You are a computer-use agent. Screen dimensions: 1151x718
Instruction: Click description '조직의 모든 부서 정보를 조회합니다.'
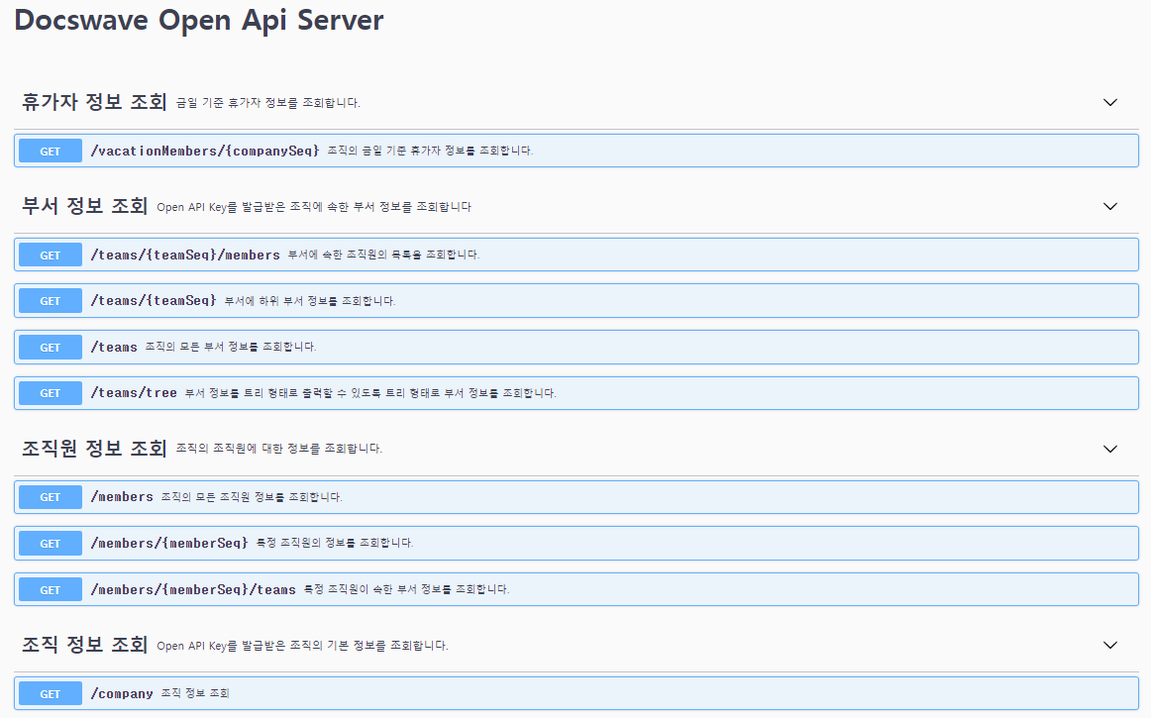(231, 347)
